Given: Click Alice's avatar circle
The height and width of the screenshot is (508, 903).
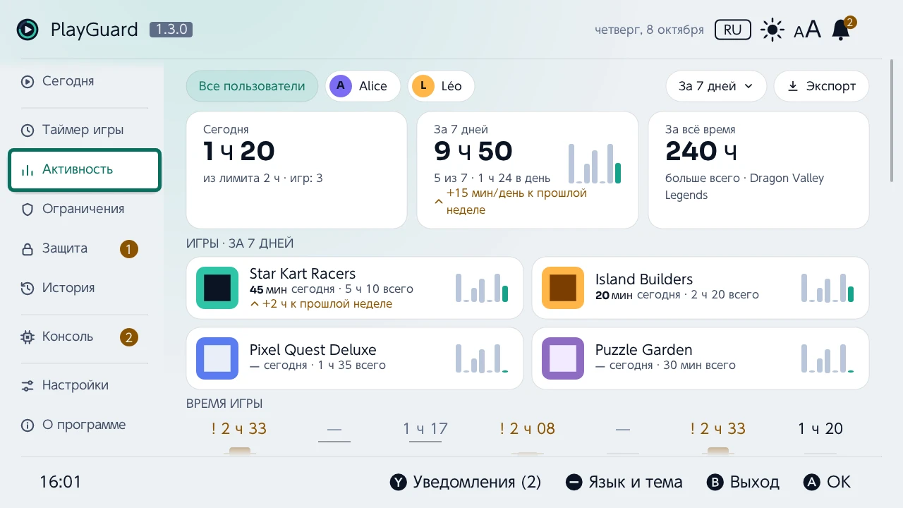Looking at the screenshot, I should (341, 86).
